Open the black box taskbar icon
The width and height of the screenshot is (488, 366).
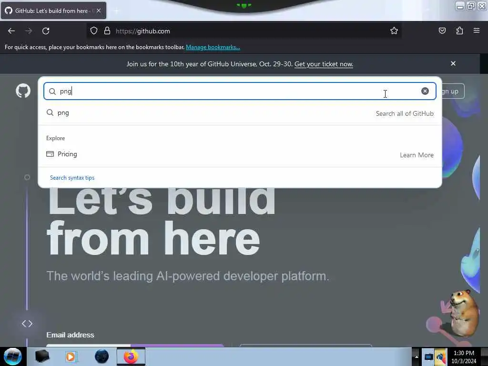42,356
